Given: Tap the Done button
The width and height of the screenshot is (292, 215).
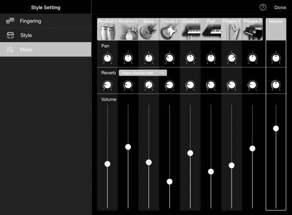Looking at the screenshot, I should click(x=280, y=8).
